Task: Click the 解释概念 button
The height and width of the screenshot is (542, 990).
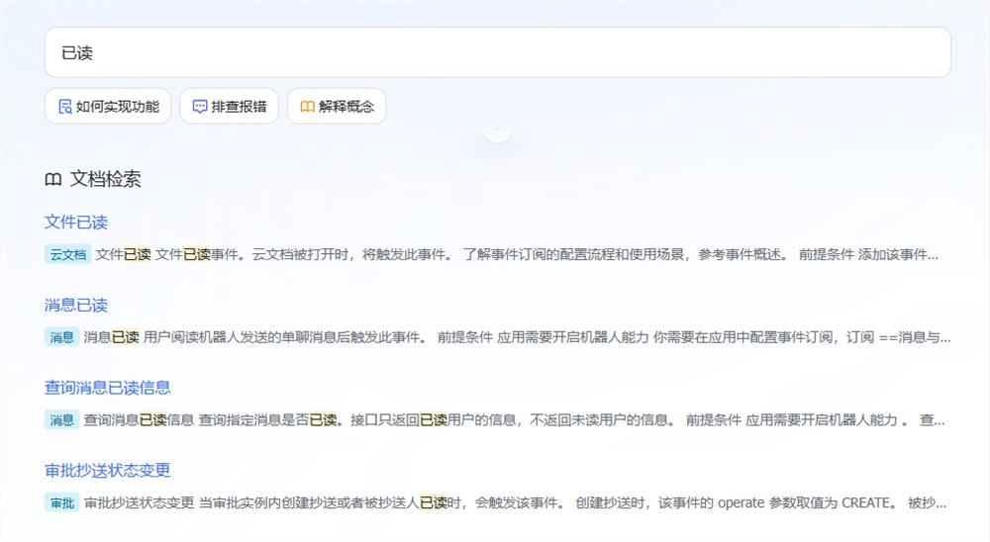Action: [x=337, y=106]
